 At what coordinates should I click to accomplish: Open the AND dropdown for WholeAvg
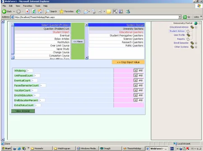[x=135, y=70]
